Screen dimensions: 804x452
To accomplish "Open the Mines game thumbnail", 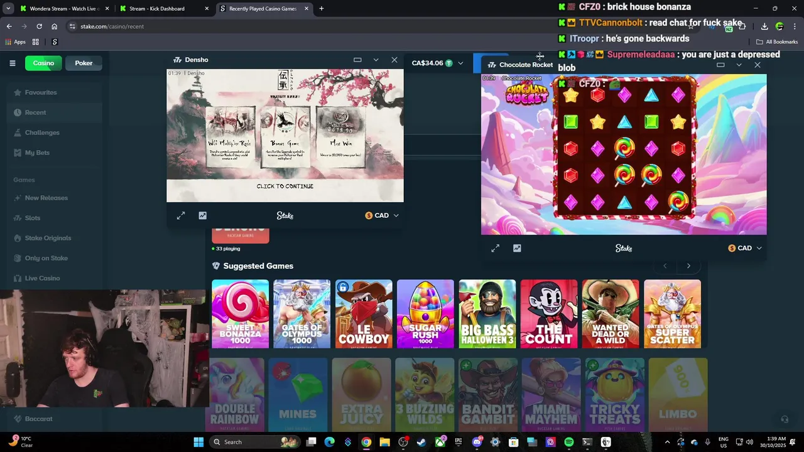I will pos(298,394).
